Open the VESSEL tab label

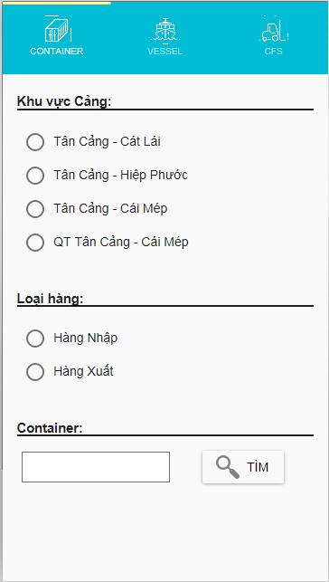click(165, 52)
